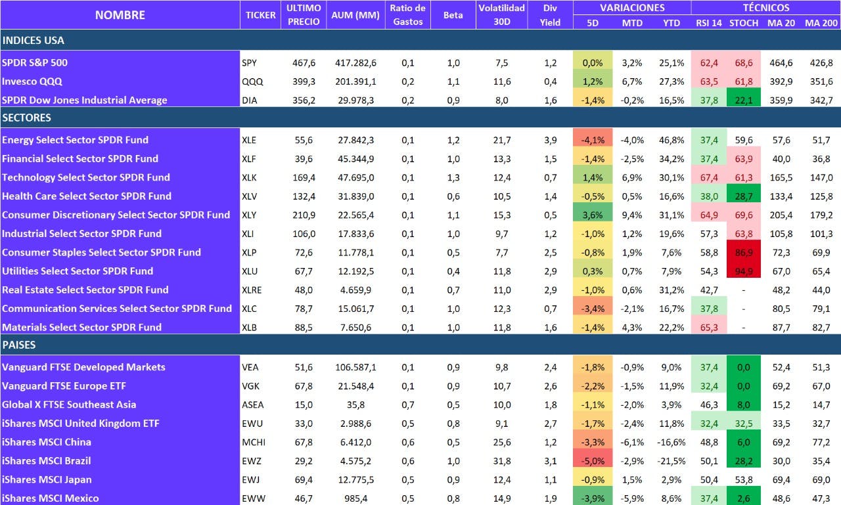Viewport: 841px width, 505px height.
Task: Click the NOMBRE column header
Action: (120, 14)
